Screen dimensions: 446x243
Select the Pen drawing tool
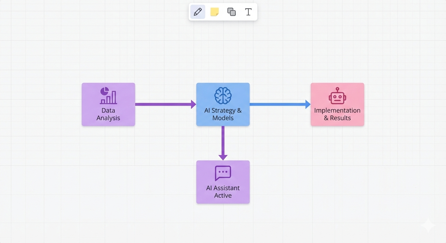point(198,12)
